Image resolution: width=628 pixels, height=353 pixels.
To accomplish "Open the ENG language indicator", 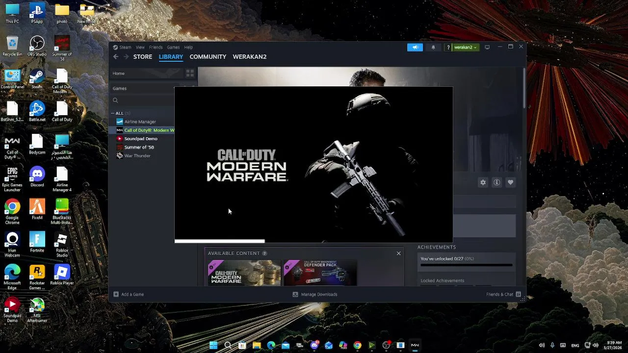I will 575,345.
